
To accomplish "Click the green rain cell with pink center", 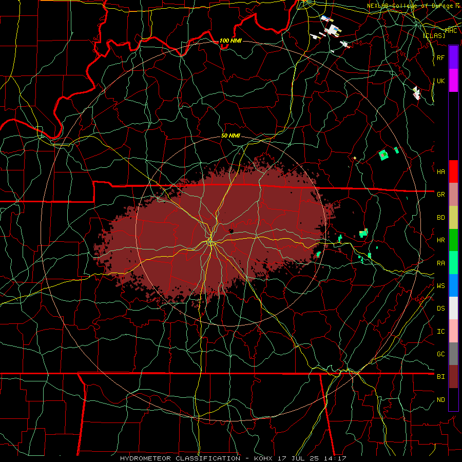I will tap(383, 155).
